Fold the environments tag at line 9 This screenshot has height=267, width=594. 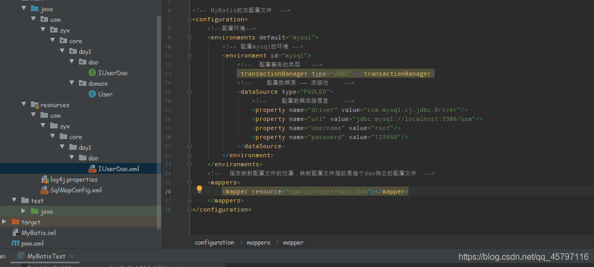[x=189, y=37]
